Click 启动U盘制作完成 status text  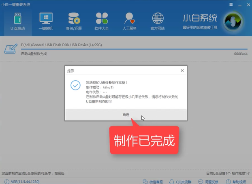pos(34,54)
